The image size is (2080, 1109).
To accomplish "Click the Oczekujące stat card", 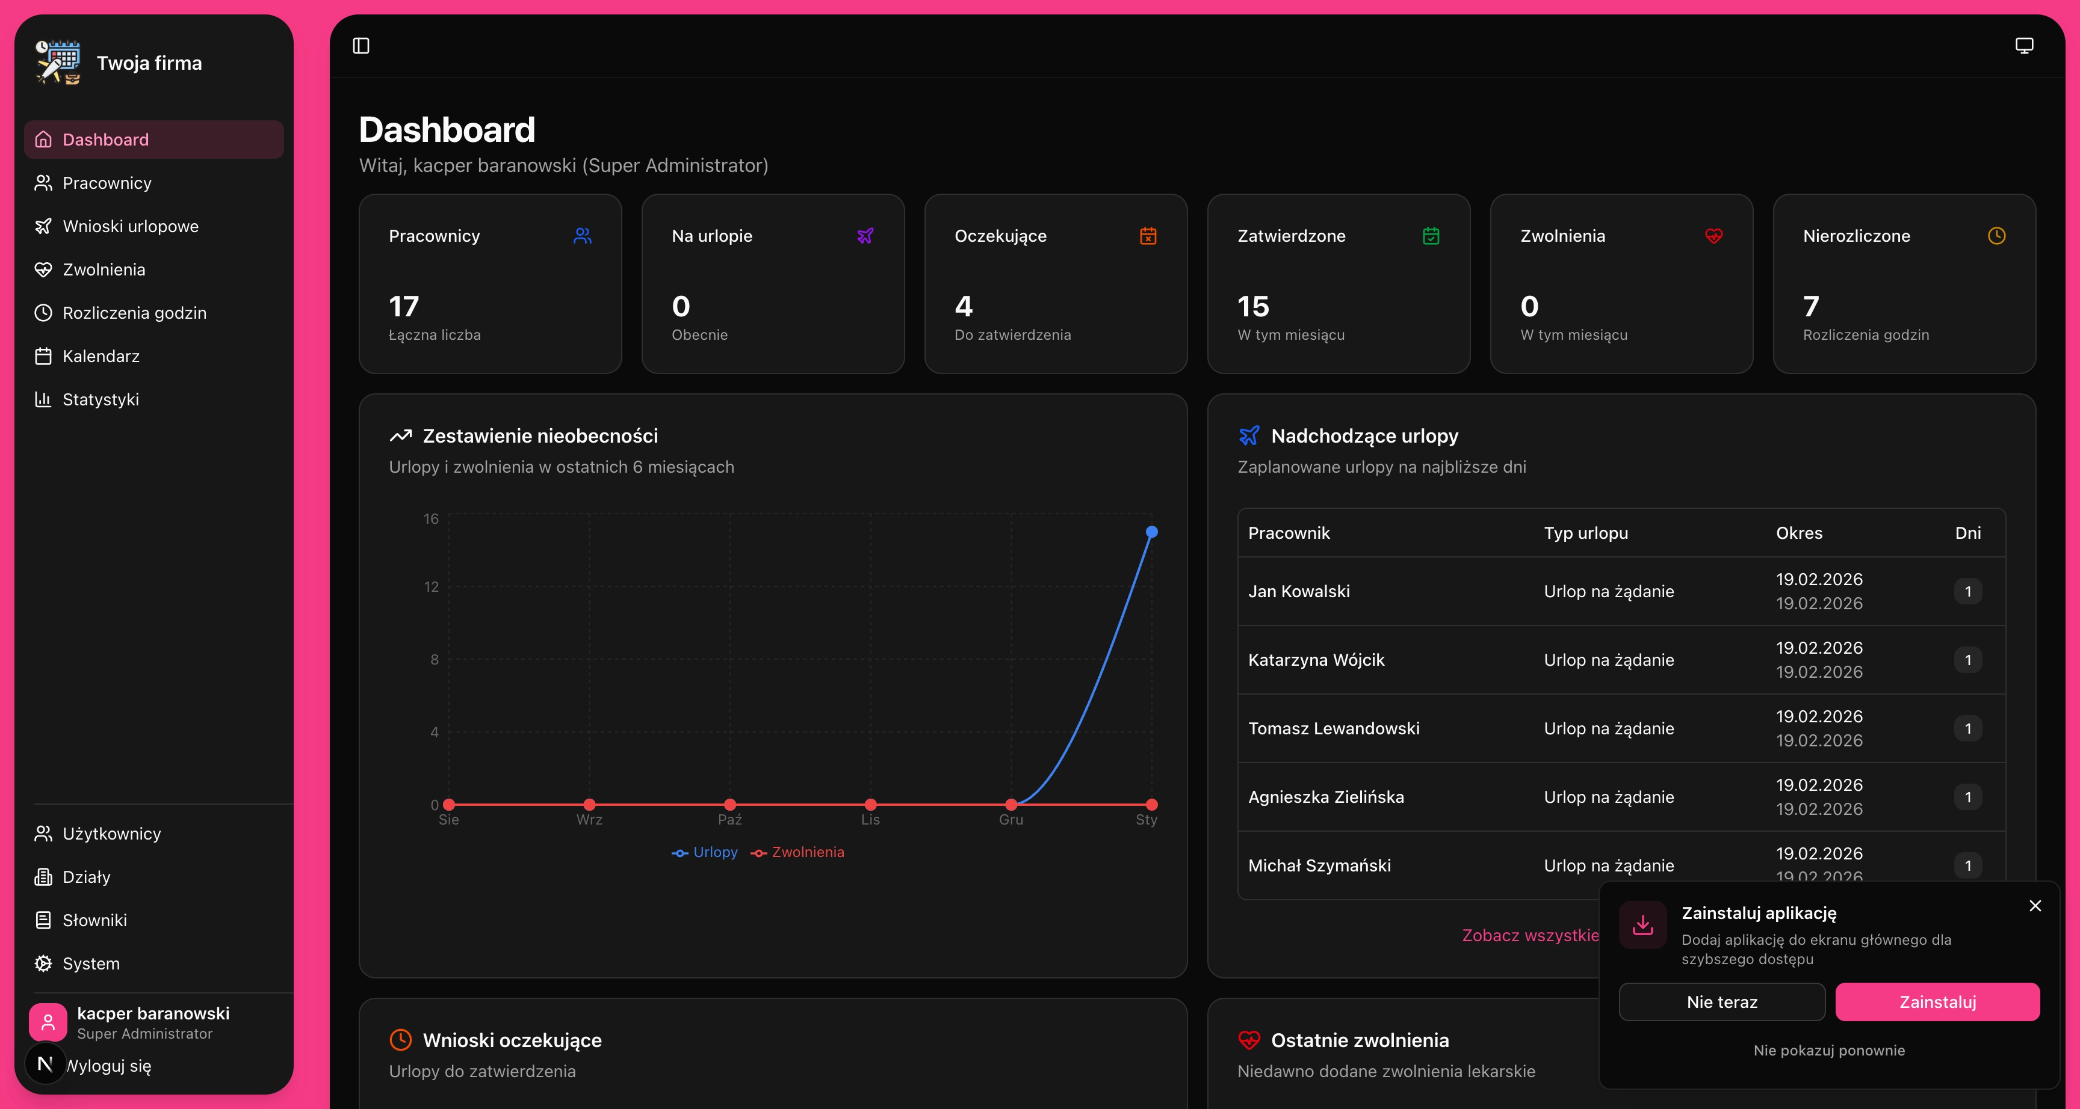I will [1055, 283].
